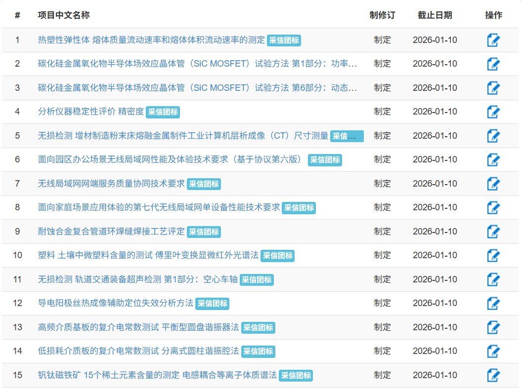This screenshot has height=388, width=521.
Task: Open edit icon for row 2 SiC MOSFET 第1部分
Action: click(493, 64)
